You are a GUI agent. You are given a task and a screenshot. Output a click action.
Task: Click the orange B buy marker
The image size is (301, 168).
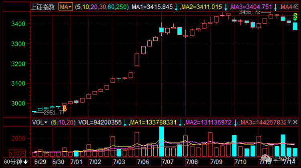click(x=64, y=108)
